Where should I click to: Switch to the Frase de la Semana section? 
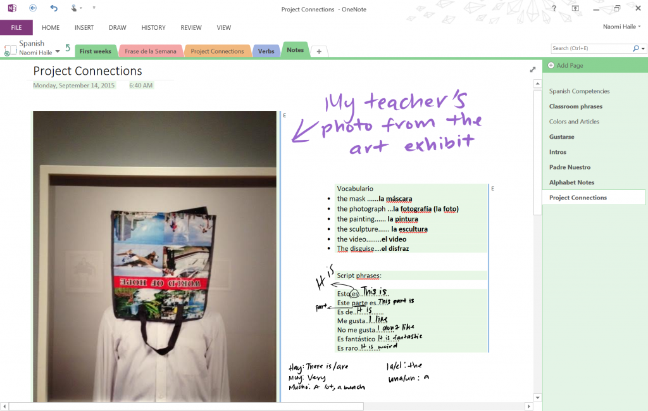click(151, 51)
